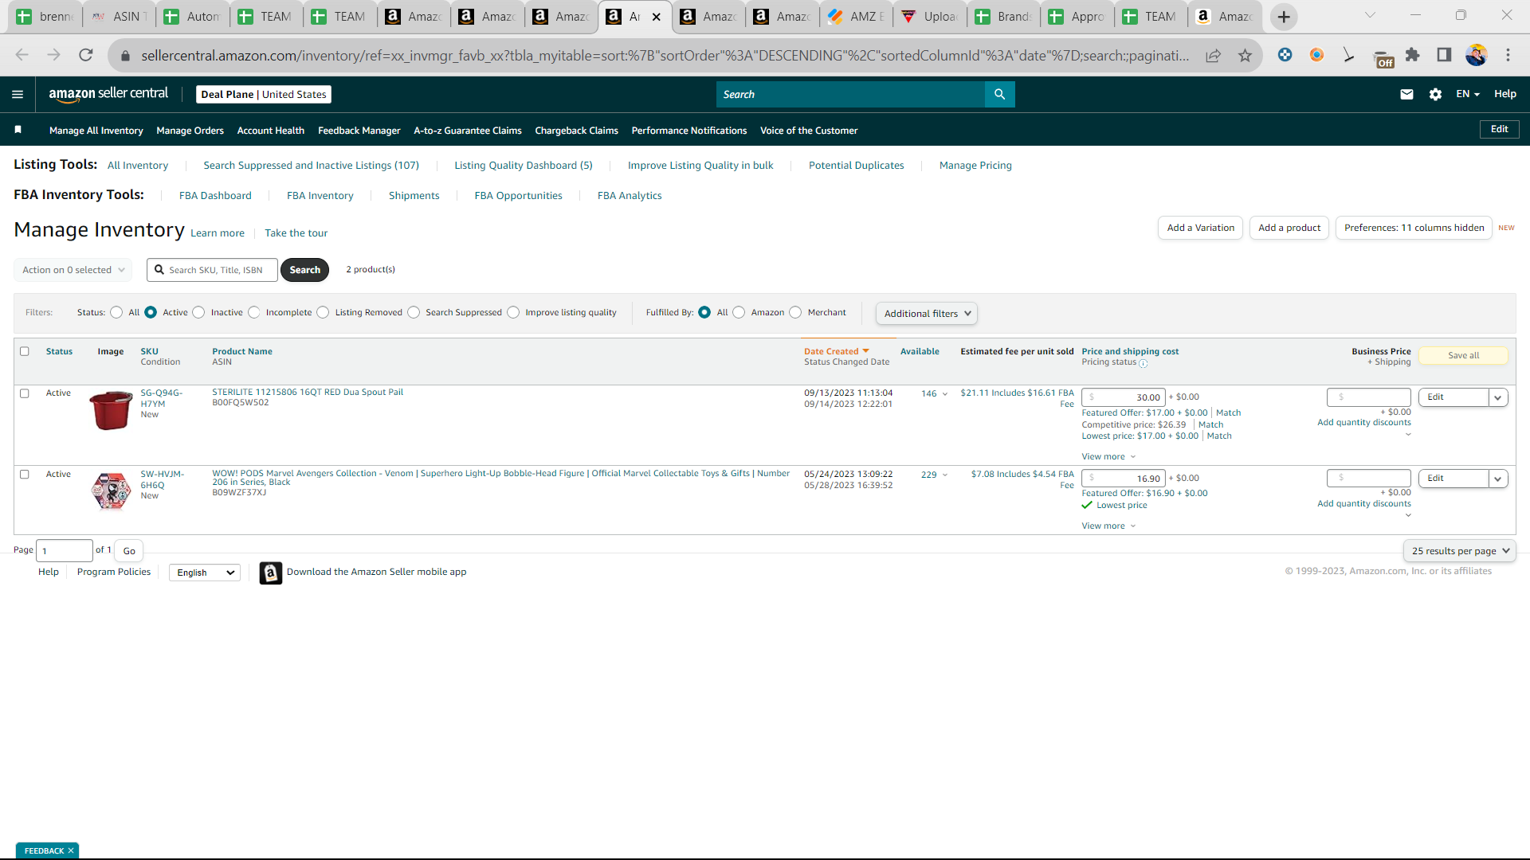This screenshot has width=1530, height=860.
Task: Toggle the browser side panel icon
Action: click(1444, 55)
